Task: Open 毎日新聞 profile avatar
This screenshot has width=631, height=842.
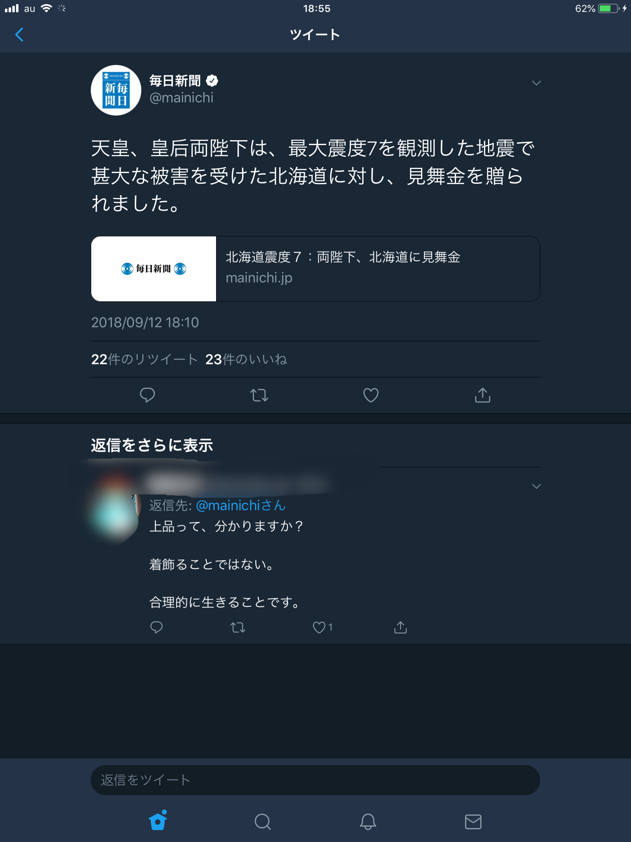Action: [116, 90]
